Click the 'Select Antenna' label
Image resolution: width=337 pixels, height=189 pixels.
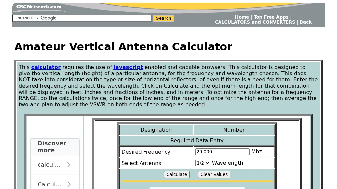click(142, 163)
